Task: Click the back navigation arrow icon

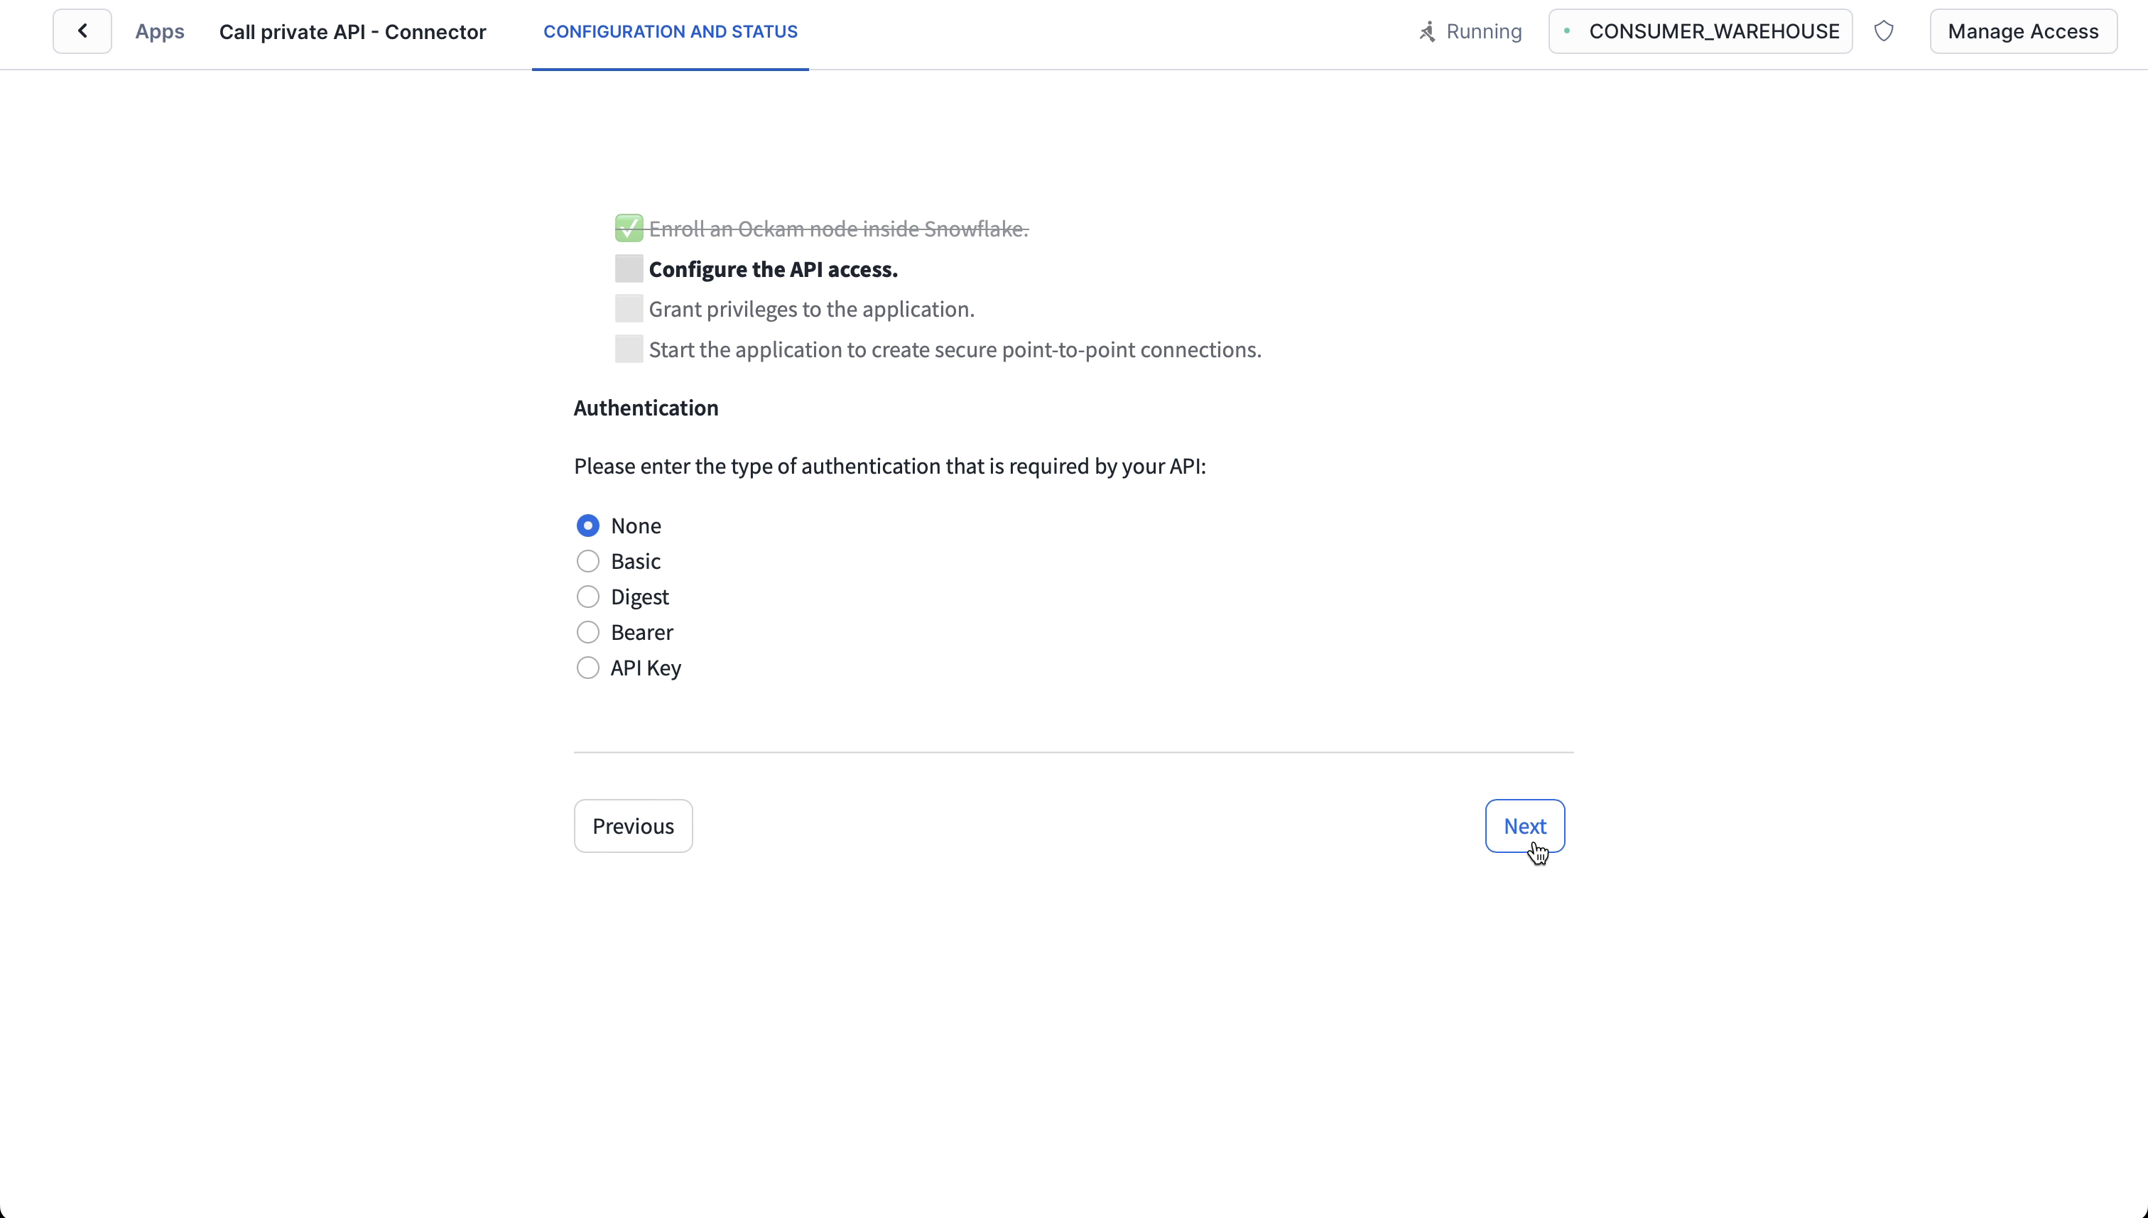Action: click(82, 31)
